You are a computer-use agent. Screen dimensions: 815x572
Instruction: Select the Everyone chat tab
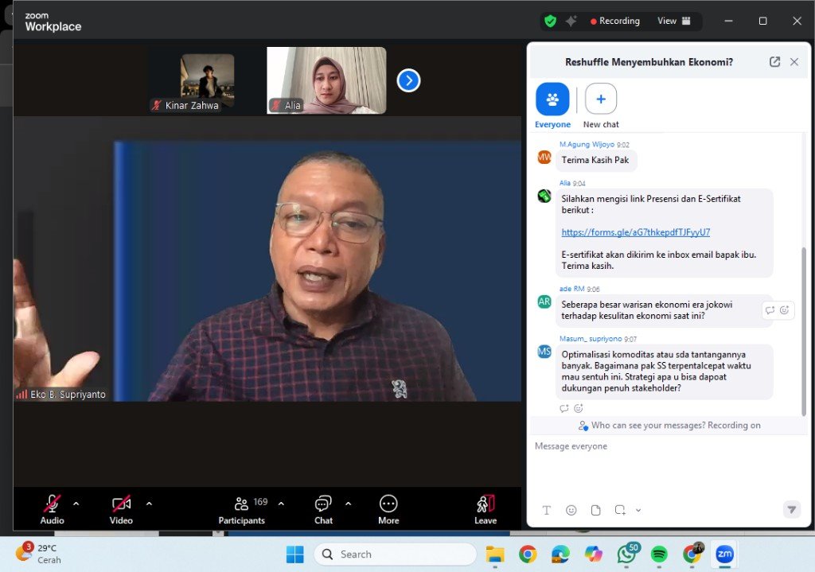click(x=552, y=99)
